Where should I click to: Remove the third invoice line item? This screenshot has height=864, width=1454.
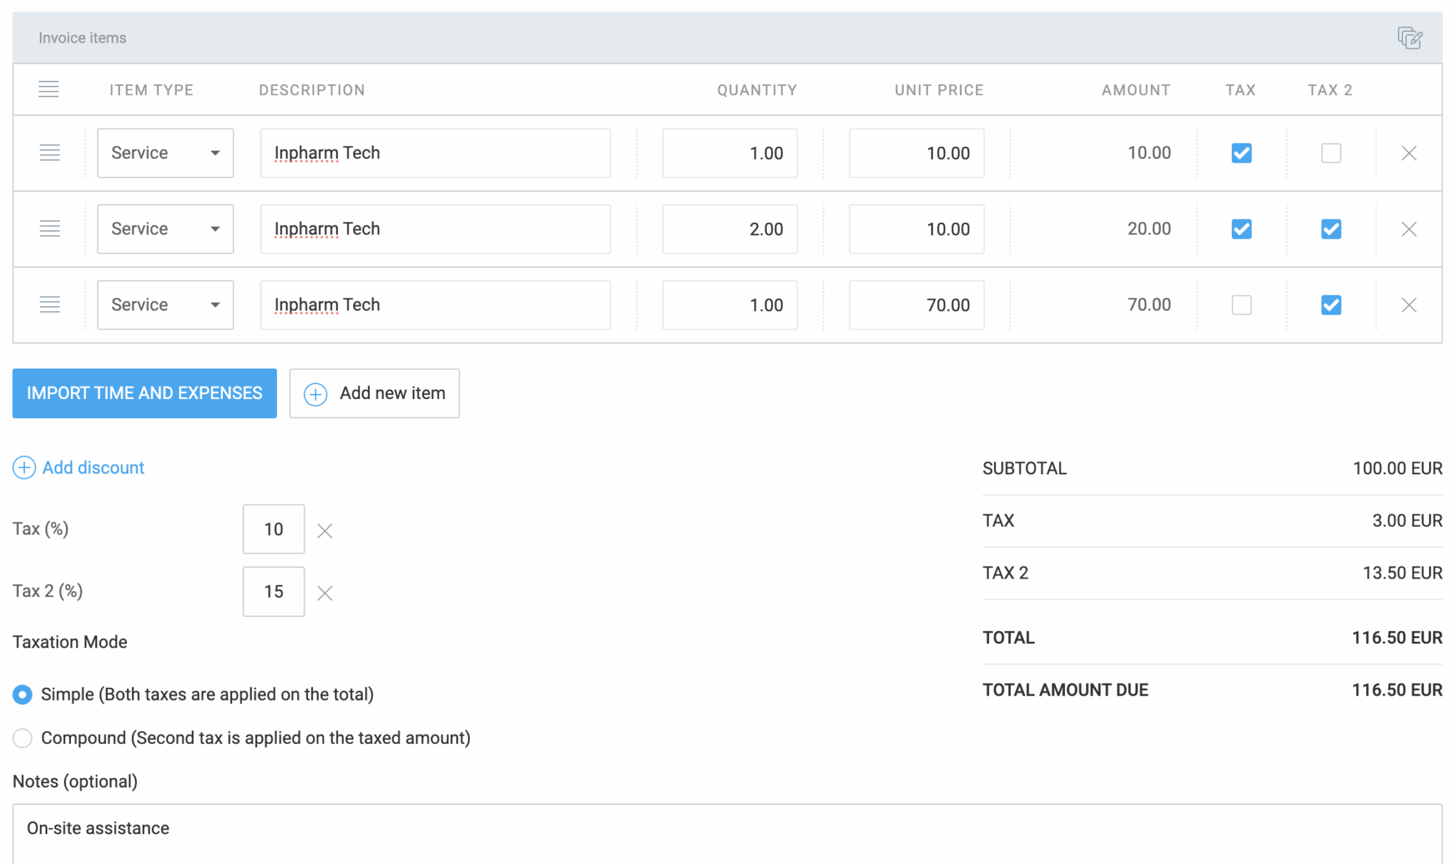pos(1409,305)
